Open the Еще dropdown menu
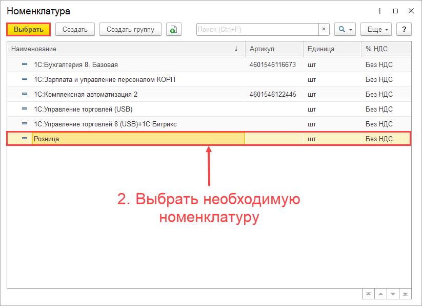The image size is (422, 306). tap(376, 29)
